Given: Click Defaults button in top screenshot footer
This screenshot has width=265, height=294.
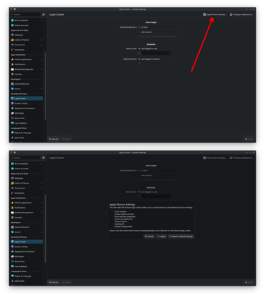Looking at the screenshot, I should coord(54,139).
